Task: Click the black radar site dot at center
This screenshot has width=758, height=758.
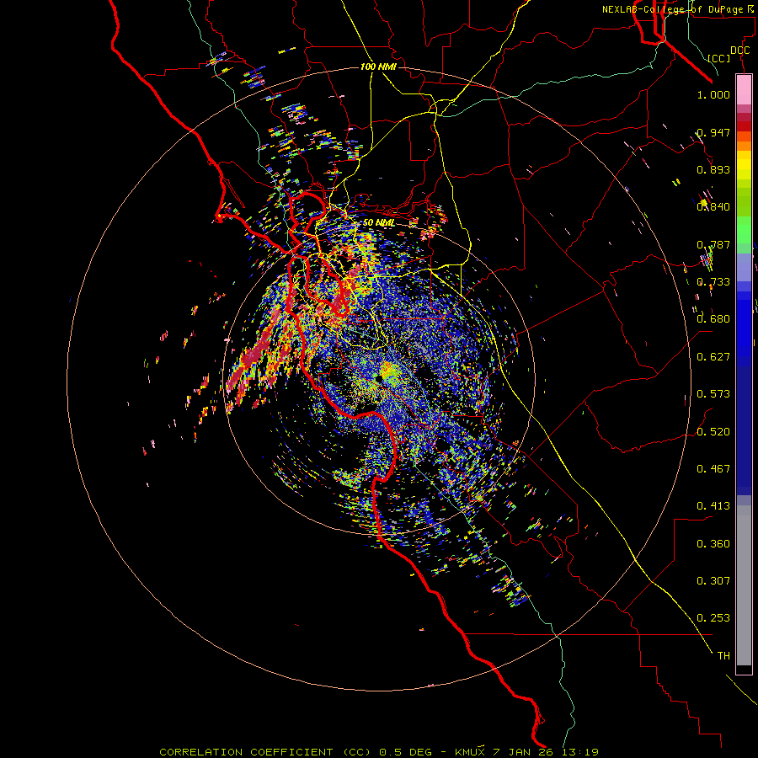Action: click(x=378, y=380)
